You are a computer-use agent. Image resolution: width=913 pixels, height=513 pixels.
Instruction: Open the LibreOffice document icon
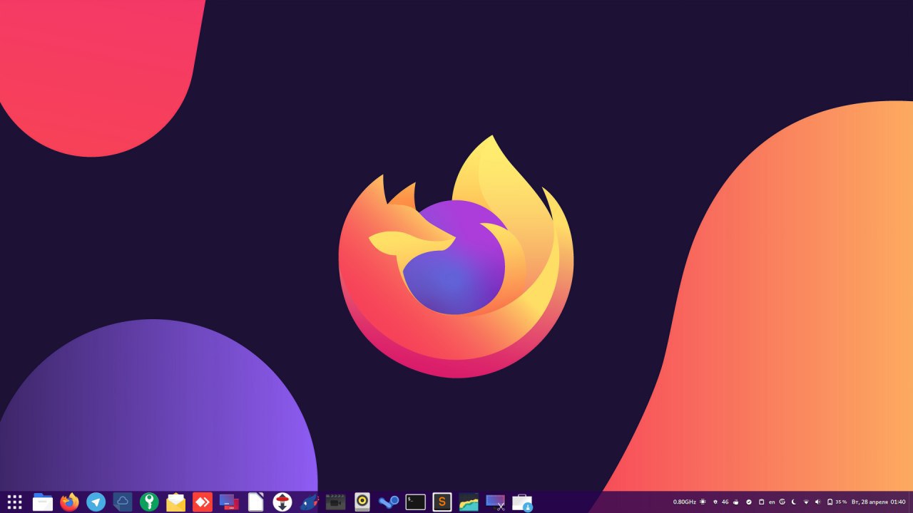(x=256, y=502)
